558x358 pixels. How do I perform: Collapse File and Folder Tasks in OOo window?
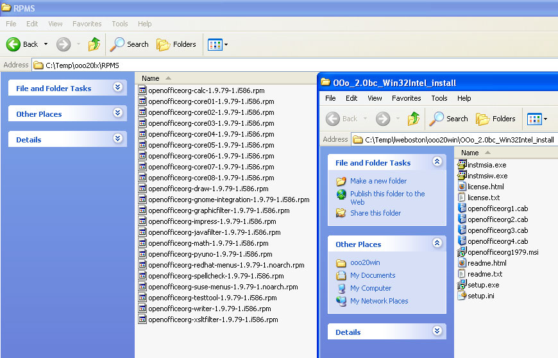(437, 162)
